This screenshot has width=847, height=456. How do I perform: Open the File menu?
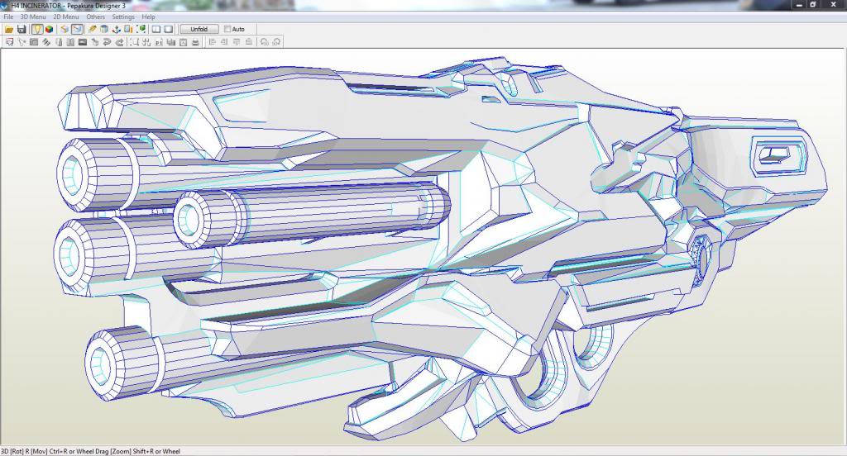click(8, 17)
